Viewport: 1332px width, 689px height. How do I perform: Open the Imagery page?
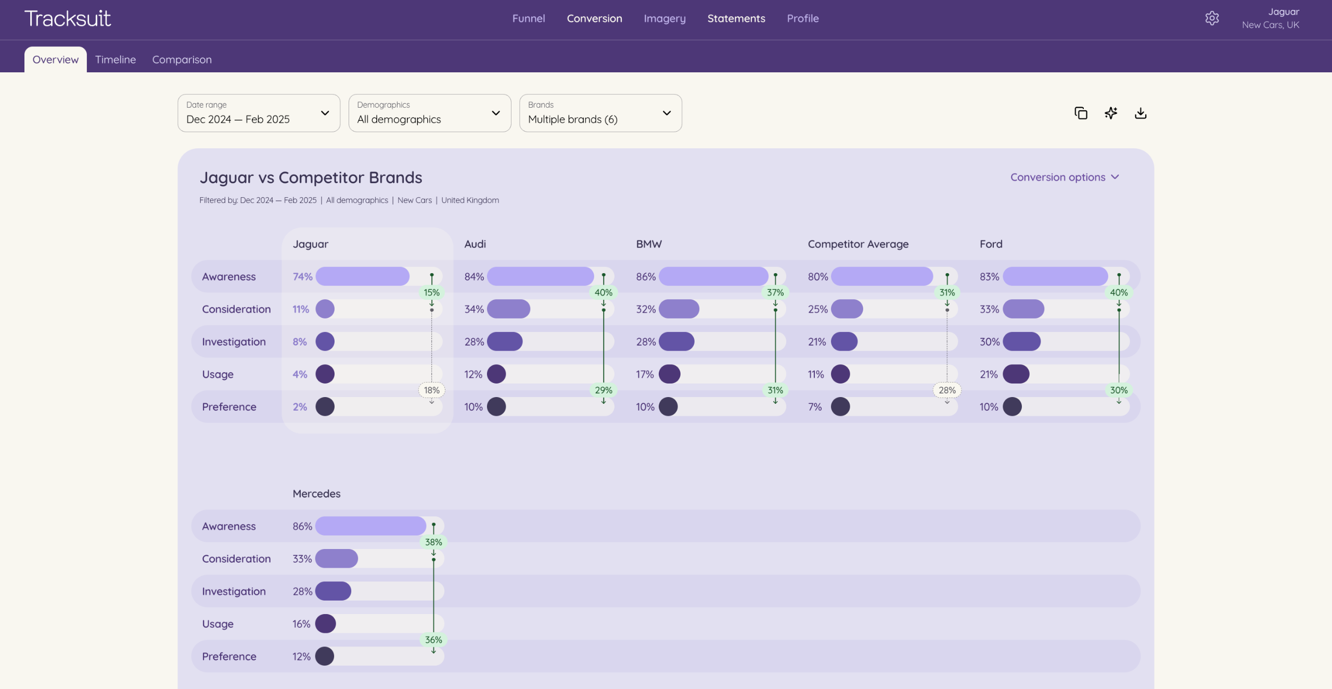click(664, 19)
